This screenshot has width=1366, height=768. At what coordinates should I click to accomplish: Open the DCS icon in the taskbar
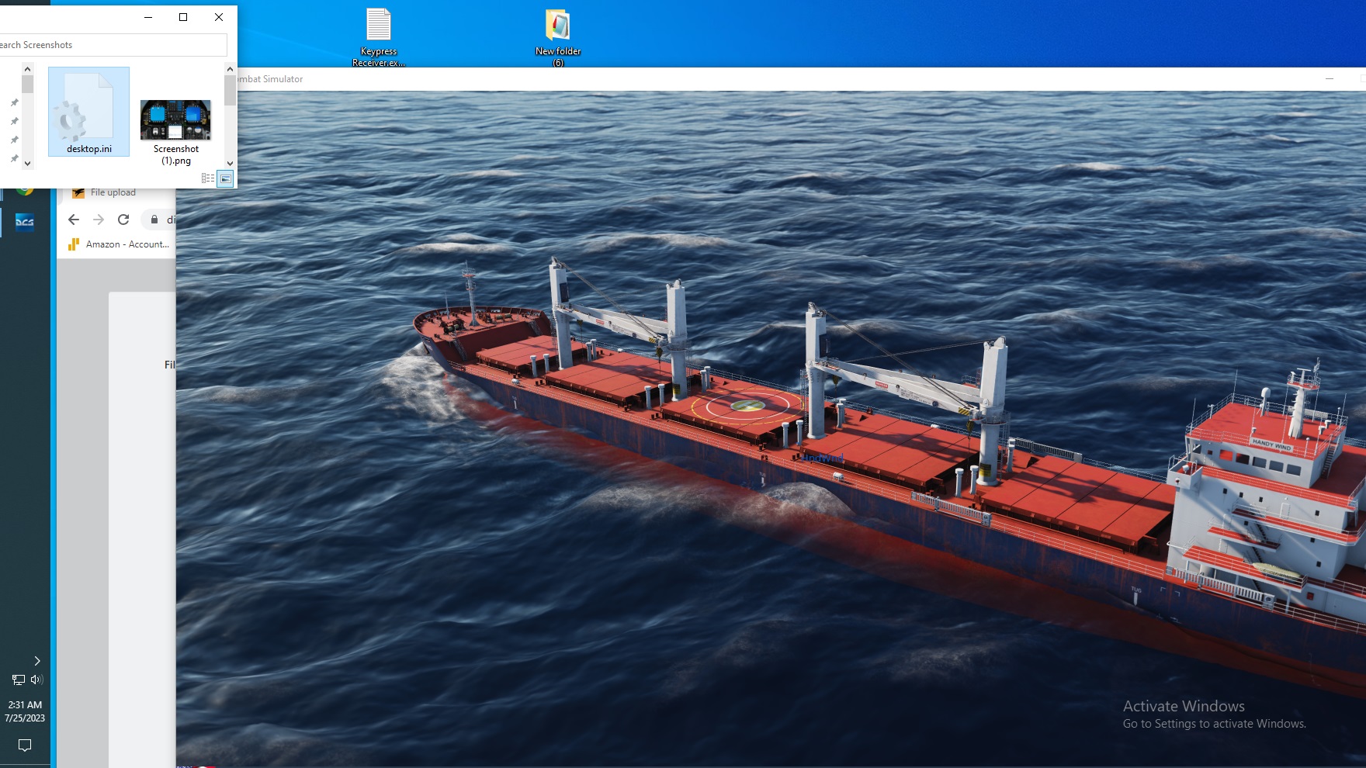click(24, 223)
